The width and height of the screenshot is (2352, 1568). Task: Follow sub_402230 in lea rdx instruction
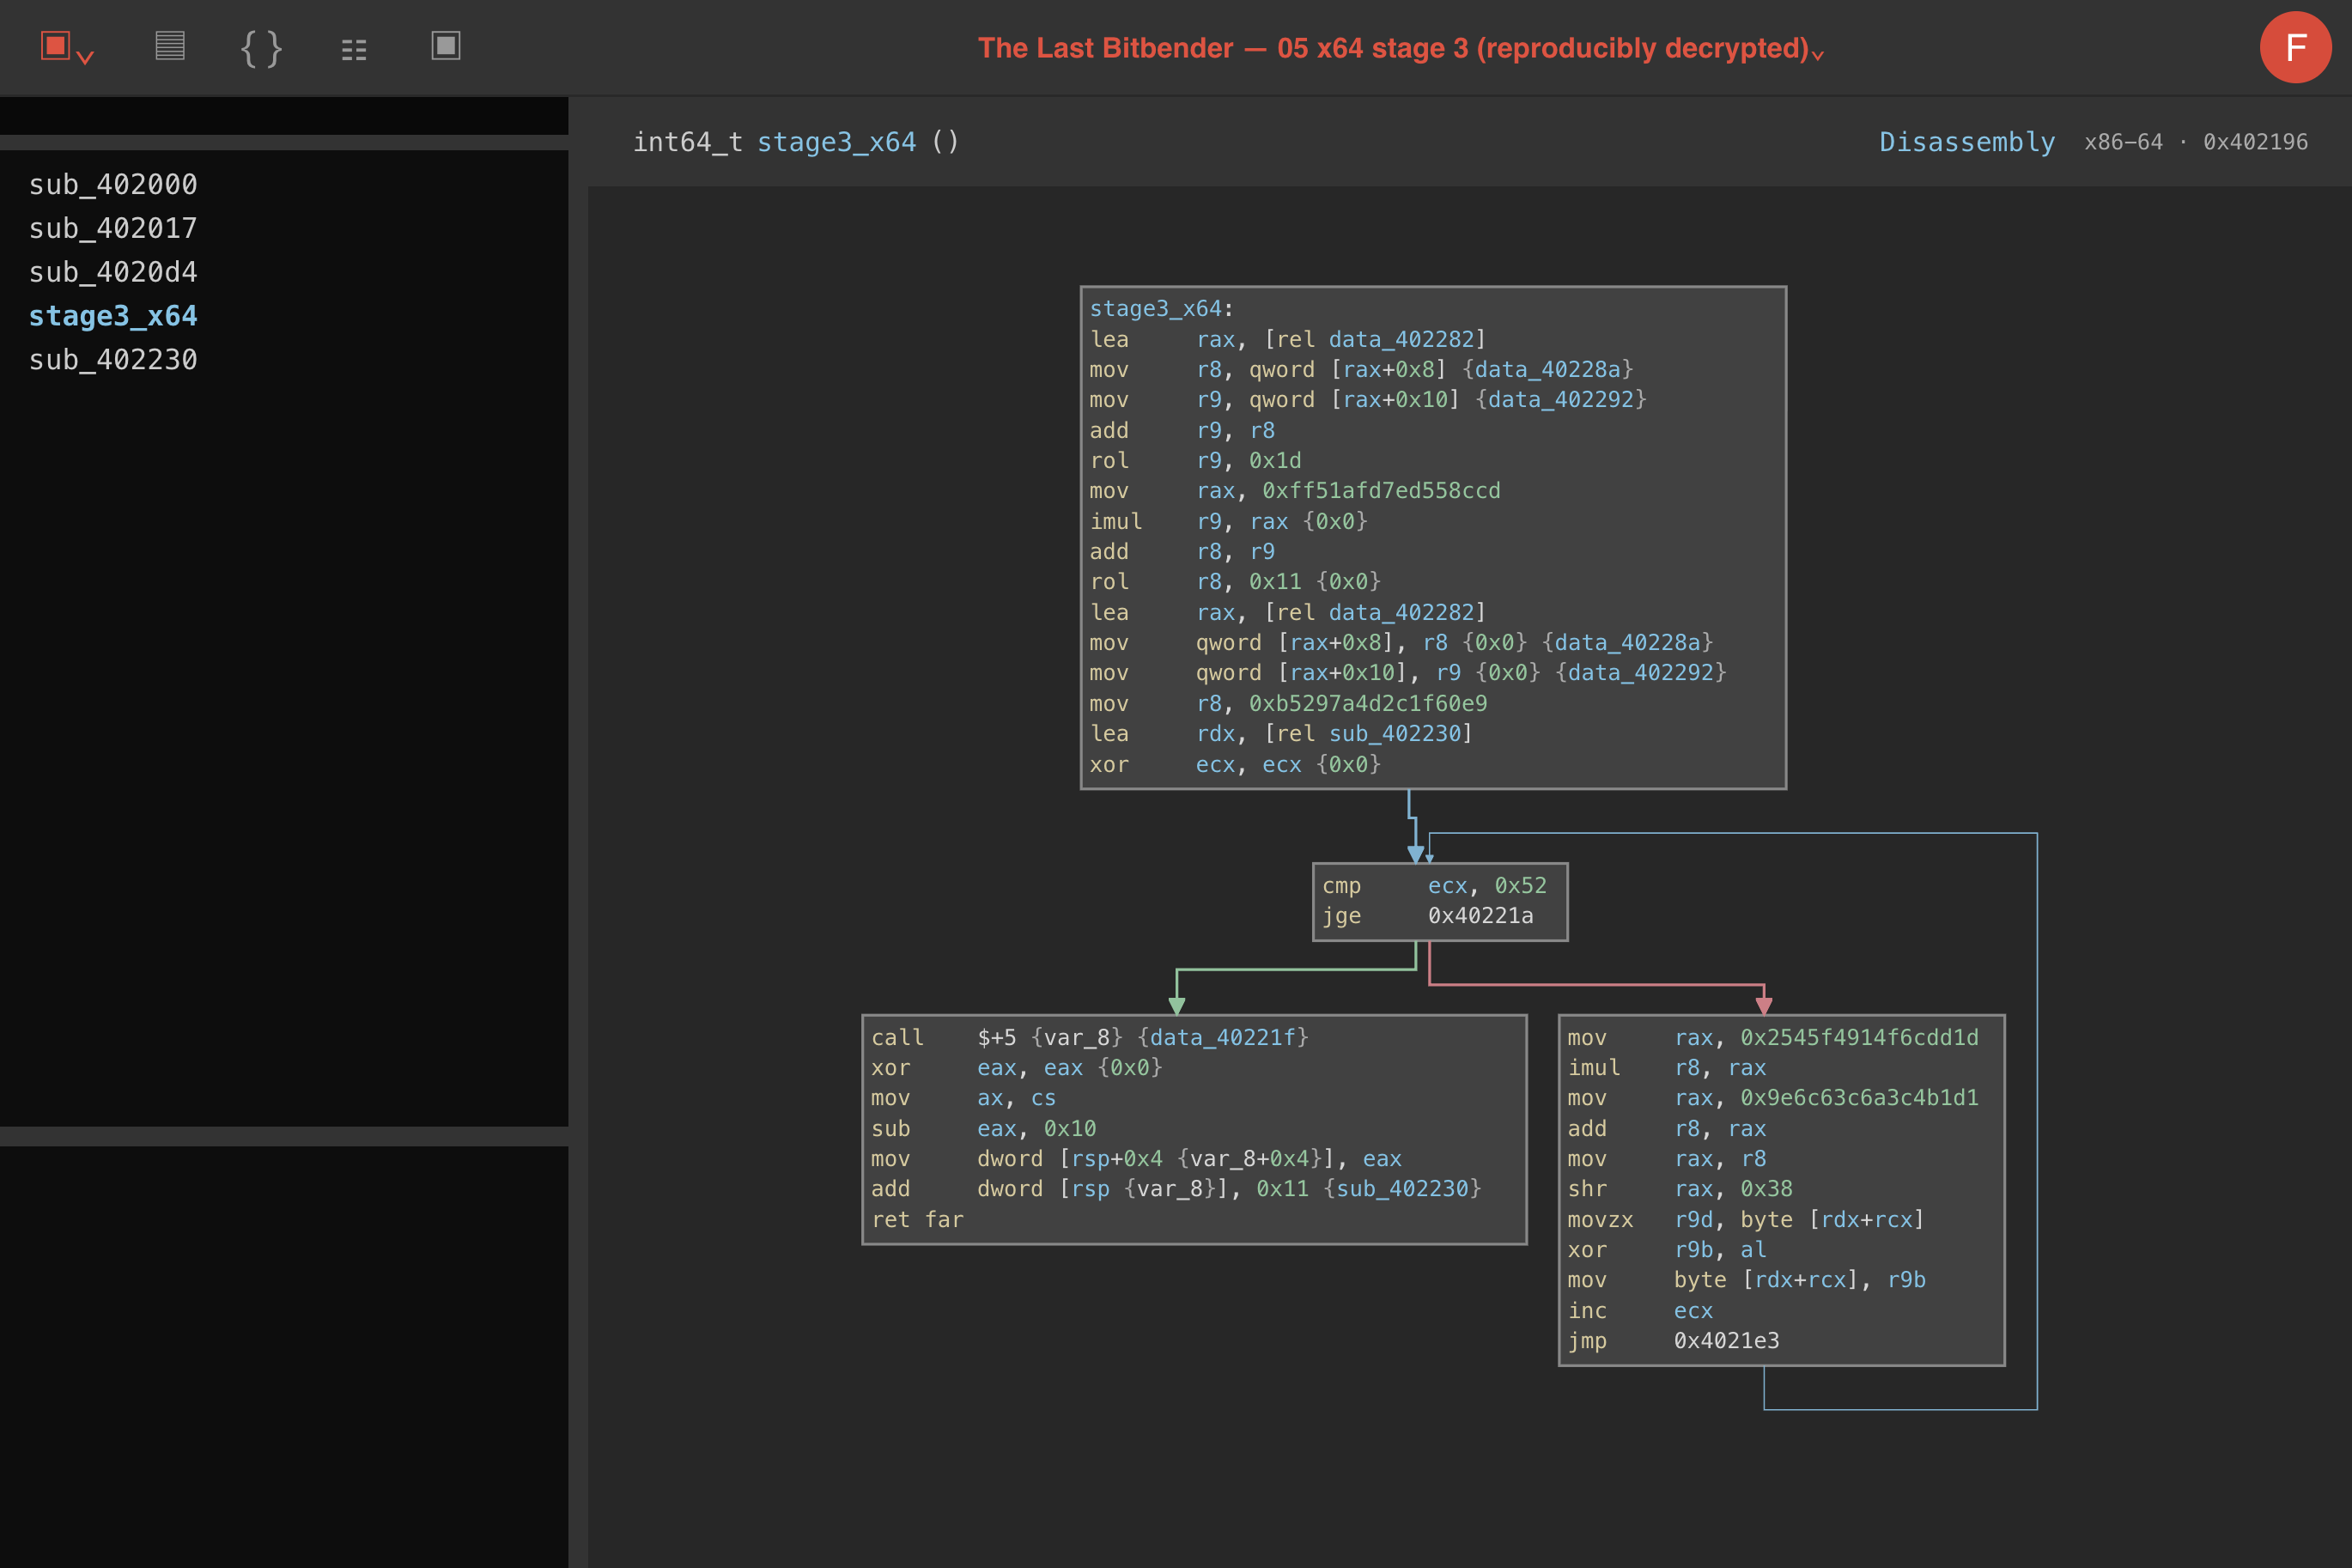click(x=1395, y=733)
